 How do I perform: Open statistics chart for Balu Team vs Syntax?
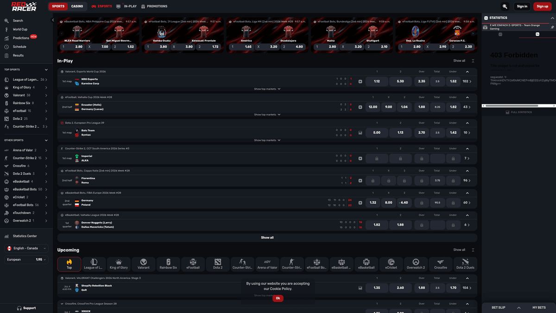[360, 133]
